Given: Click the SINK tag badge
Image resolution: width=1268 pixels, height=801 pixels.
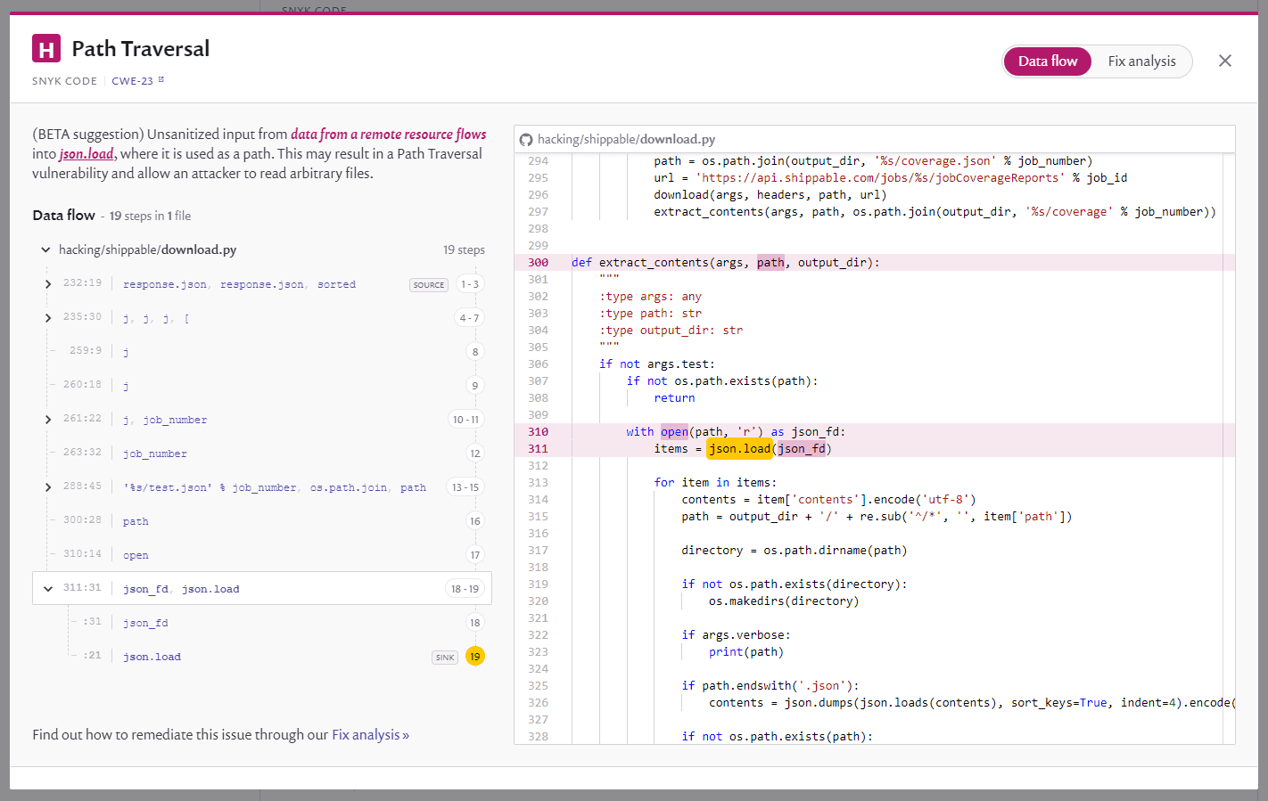Looking at the screenshot, I should [x=445, y=658].
